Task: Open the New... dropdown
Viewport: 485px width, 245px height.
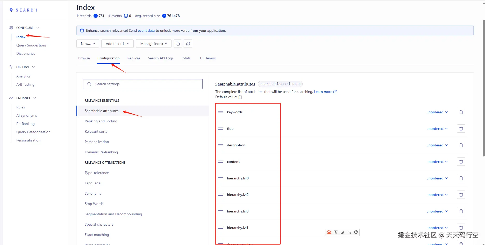Action: tap(88, 44)
